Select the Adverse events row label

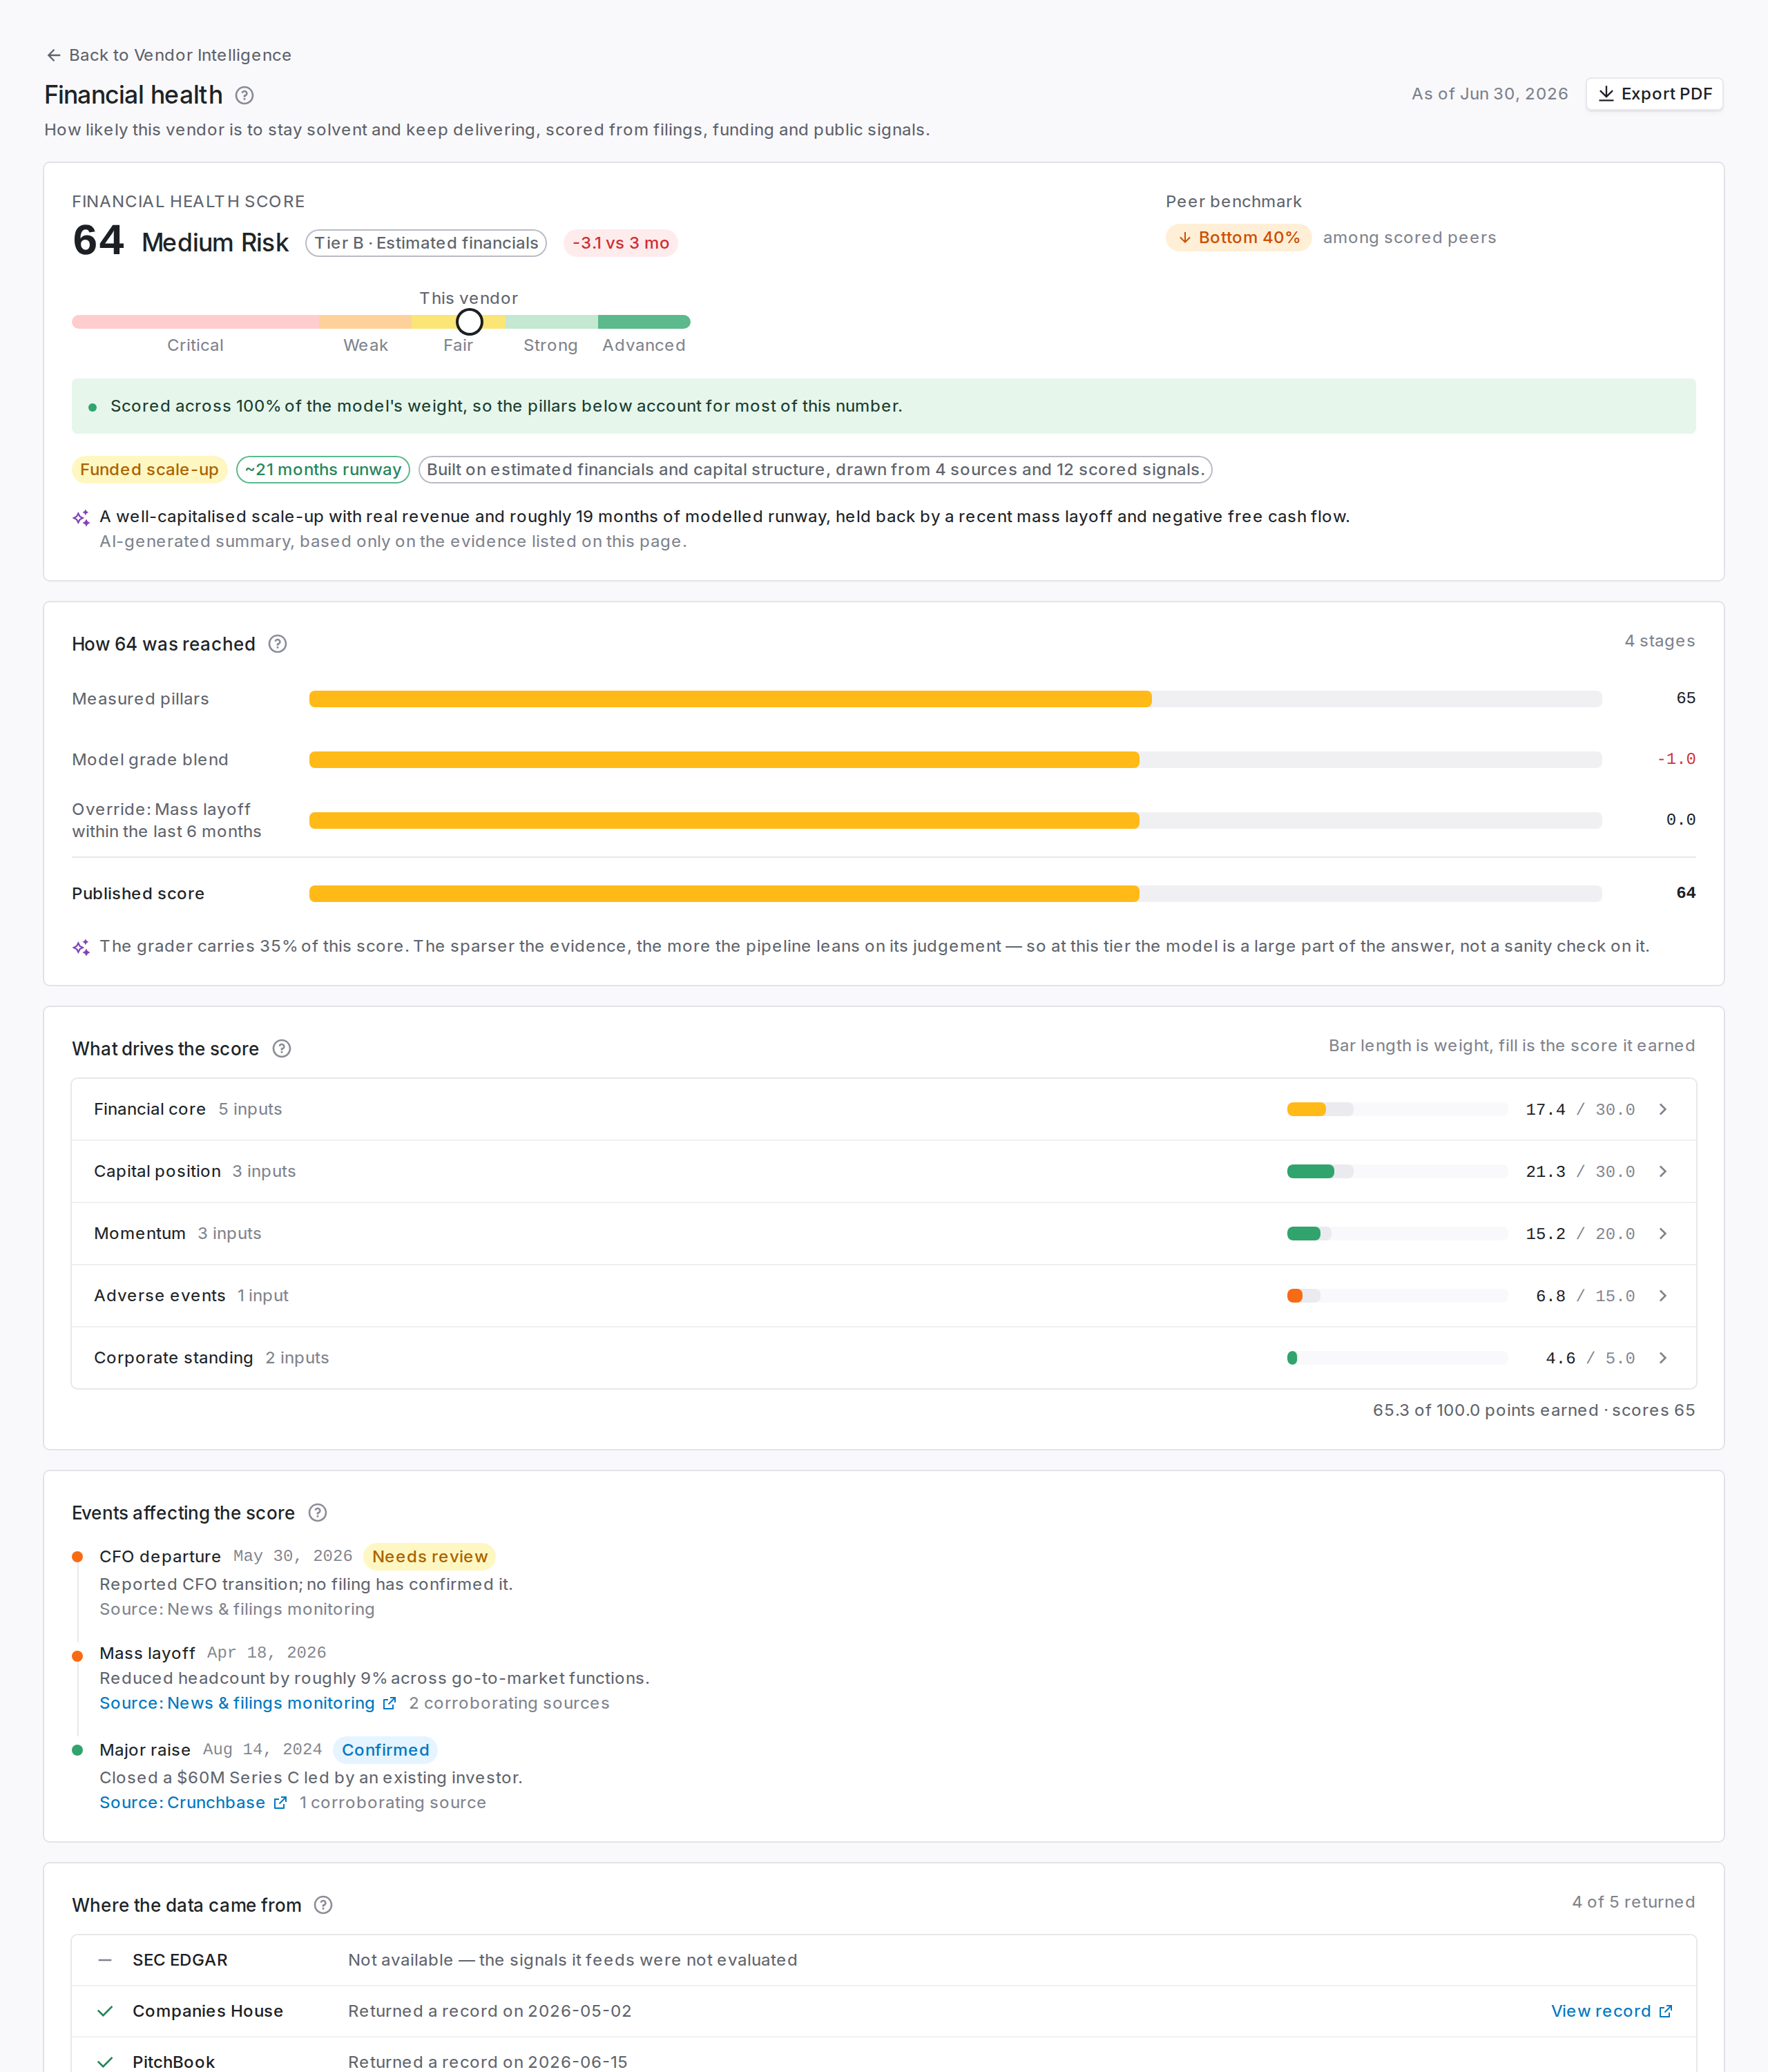coord(160,1295)
